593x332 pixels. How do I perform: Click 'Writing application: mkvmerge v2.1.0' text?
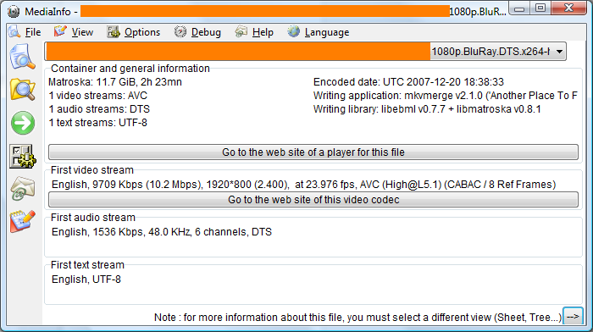click(x=446, y=96)
